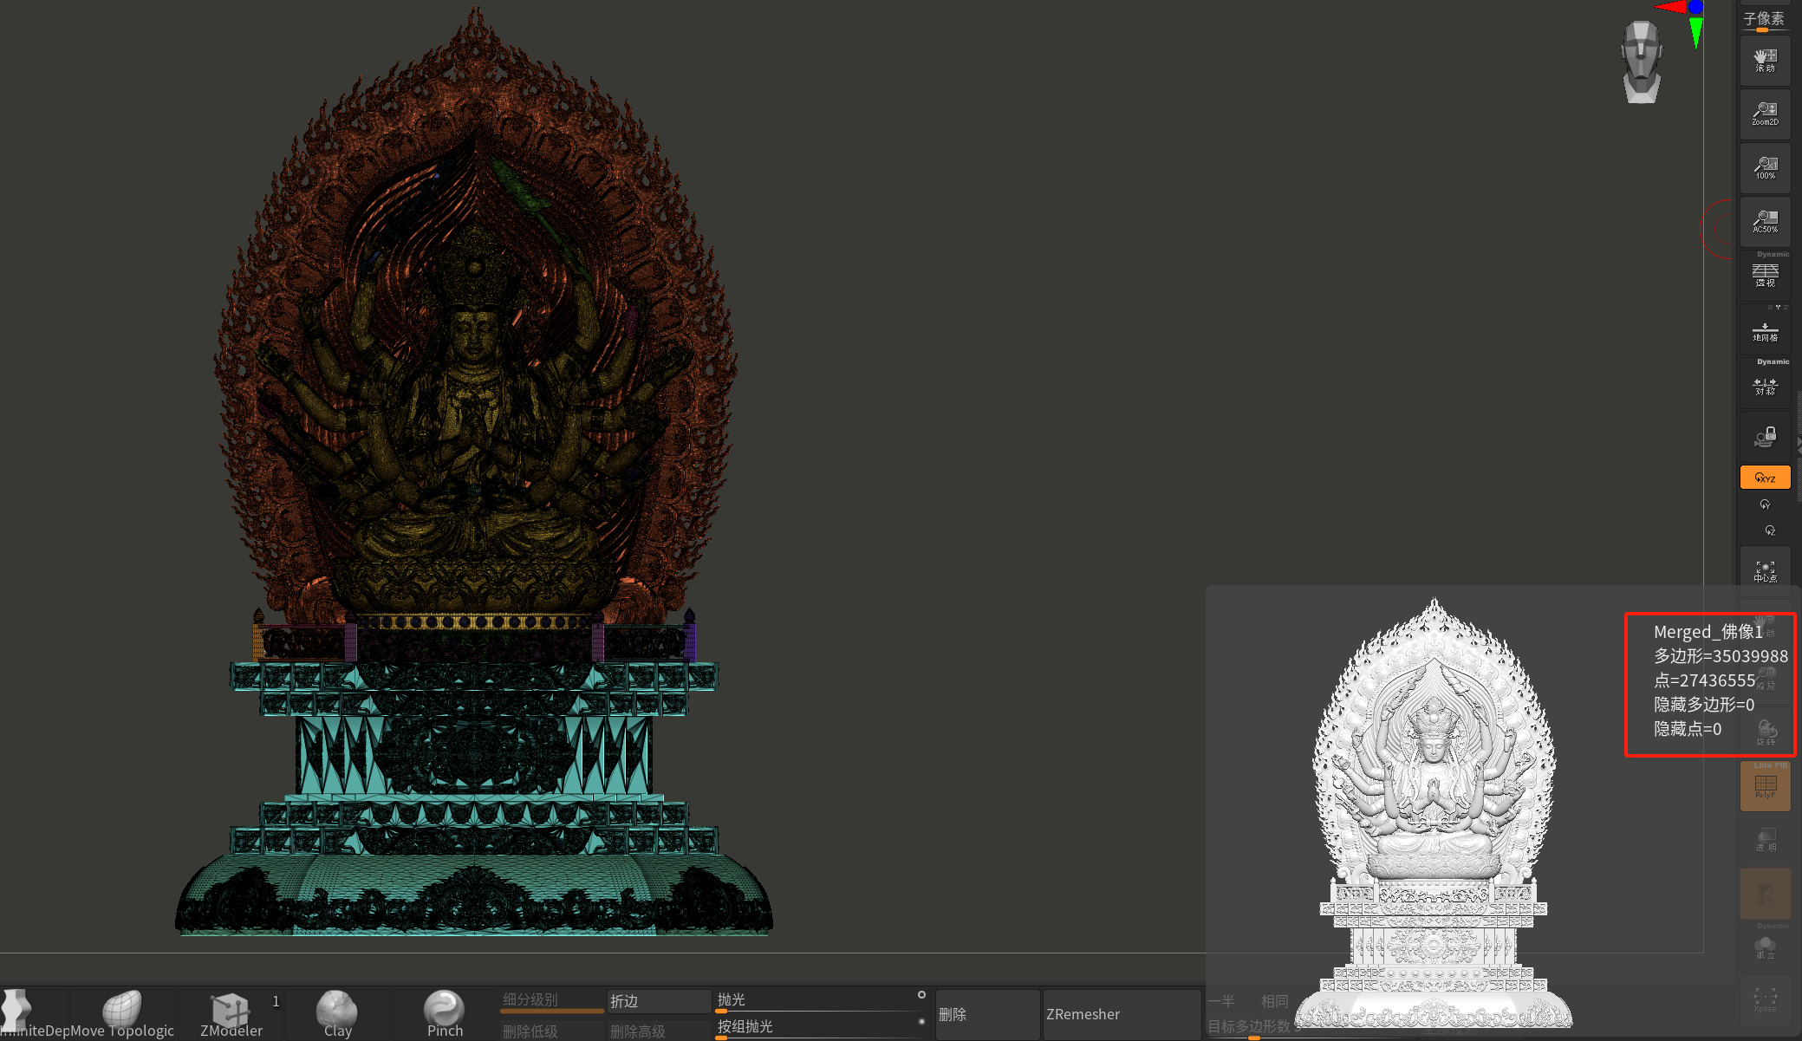Select the Scroll (滚动) hand tool
Image resolution: width=1802 pixels, height=1041 pixels.
[1765, 61]
